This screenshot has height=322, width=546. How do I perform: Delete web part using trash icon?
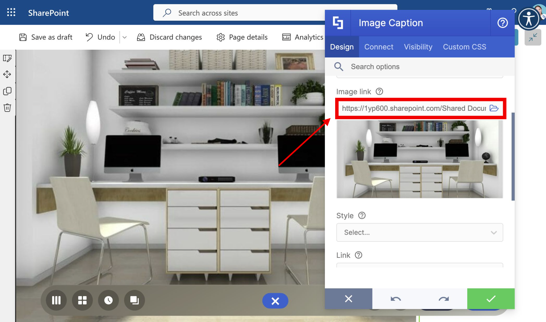pyautogui.click(x=7, y=108)
